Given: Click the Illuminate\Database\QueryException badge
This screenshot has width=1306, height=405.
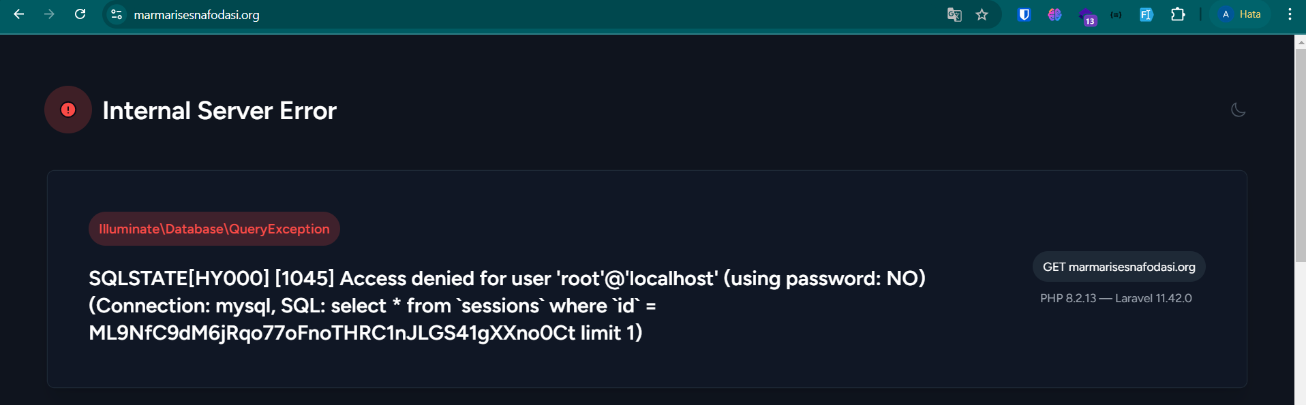Looking at the screenshot, I should 214,229.
